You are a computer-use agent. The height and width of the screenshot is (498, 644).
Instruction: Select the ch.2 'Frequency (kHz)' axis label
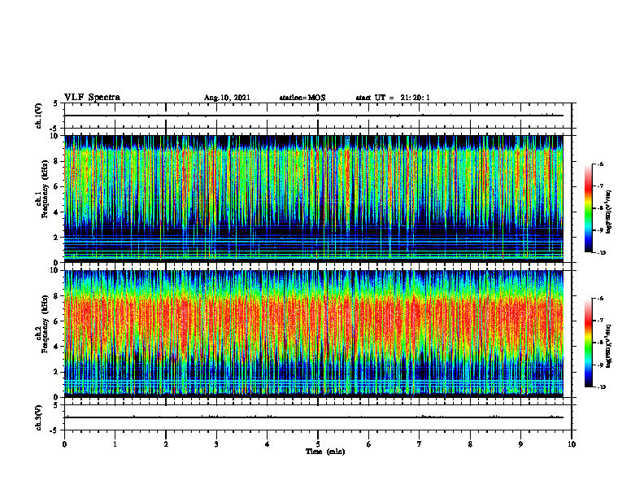click(45, 324)
